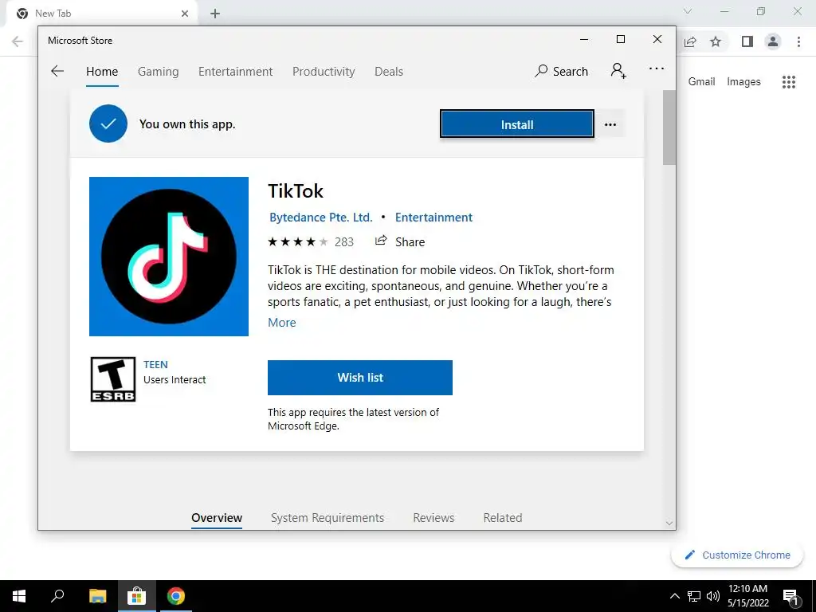Expand description with More link
Viewport: 816px width, 612px height.
coord(281,323)
